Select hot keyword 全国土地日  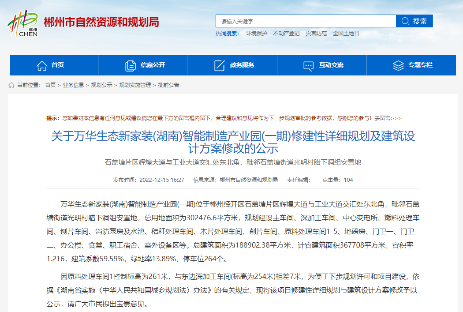[x=346, y=34]
